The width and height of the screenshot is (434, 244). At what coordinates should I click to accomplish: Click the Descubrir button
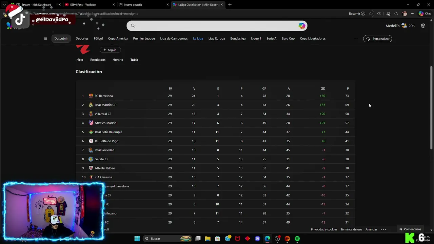click(61, 39)
